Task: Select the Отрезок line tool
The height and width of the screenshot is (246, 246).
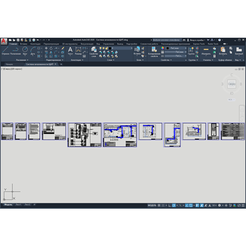Action: tap(5, 51)
